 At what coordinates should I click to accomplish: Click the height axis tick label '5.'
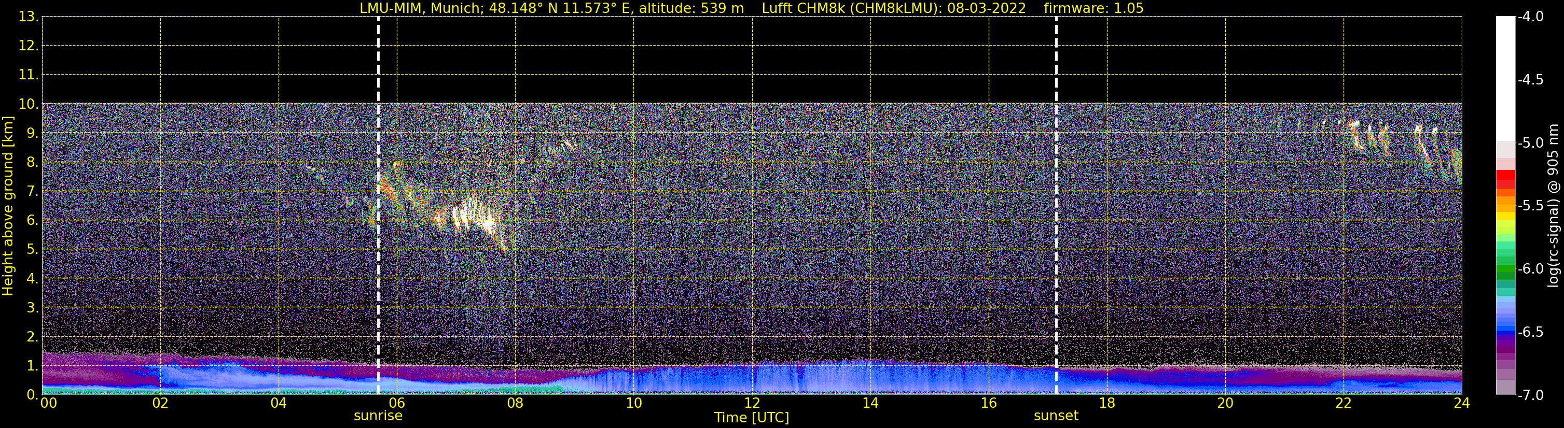(32, 250)
